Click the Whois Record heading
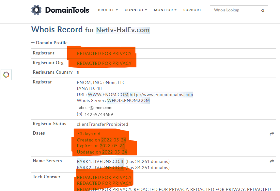Screen dimensions: 280x191 (x=57, y=30)
